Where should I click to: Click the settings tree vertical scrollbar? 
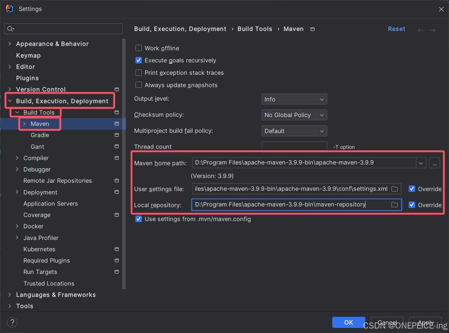124,164
